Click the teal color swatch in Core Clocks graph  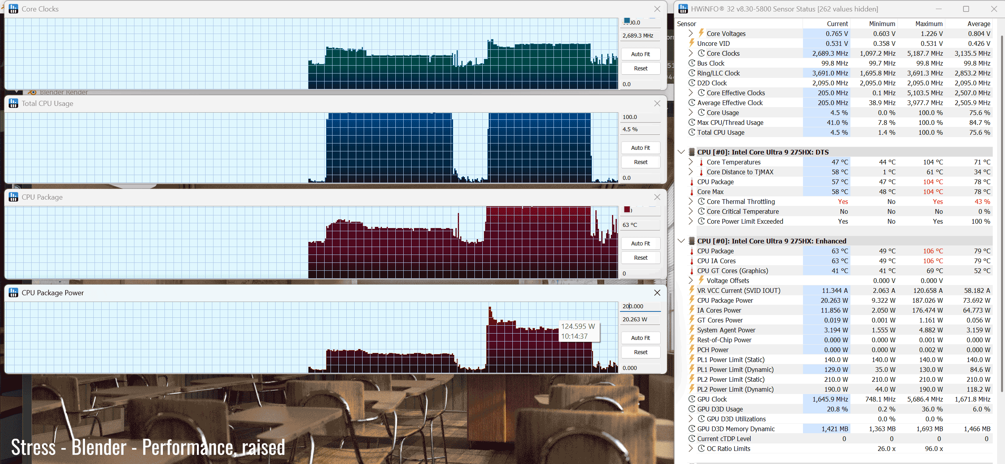coord(627,21)
